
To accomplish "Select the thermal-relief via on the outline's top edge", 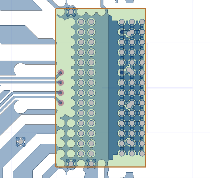I will click(71, 12).
